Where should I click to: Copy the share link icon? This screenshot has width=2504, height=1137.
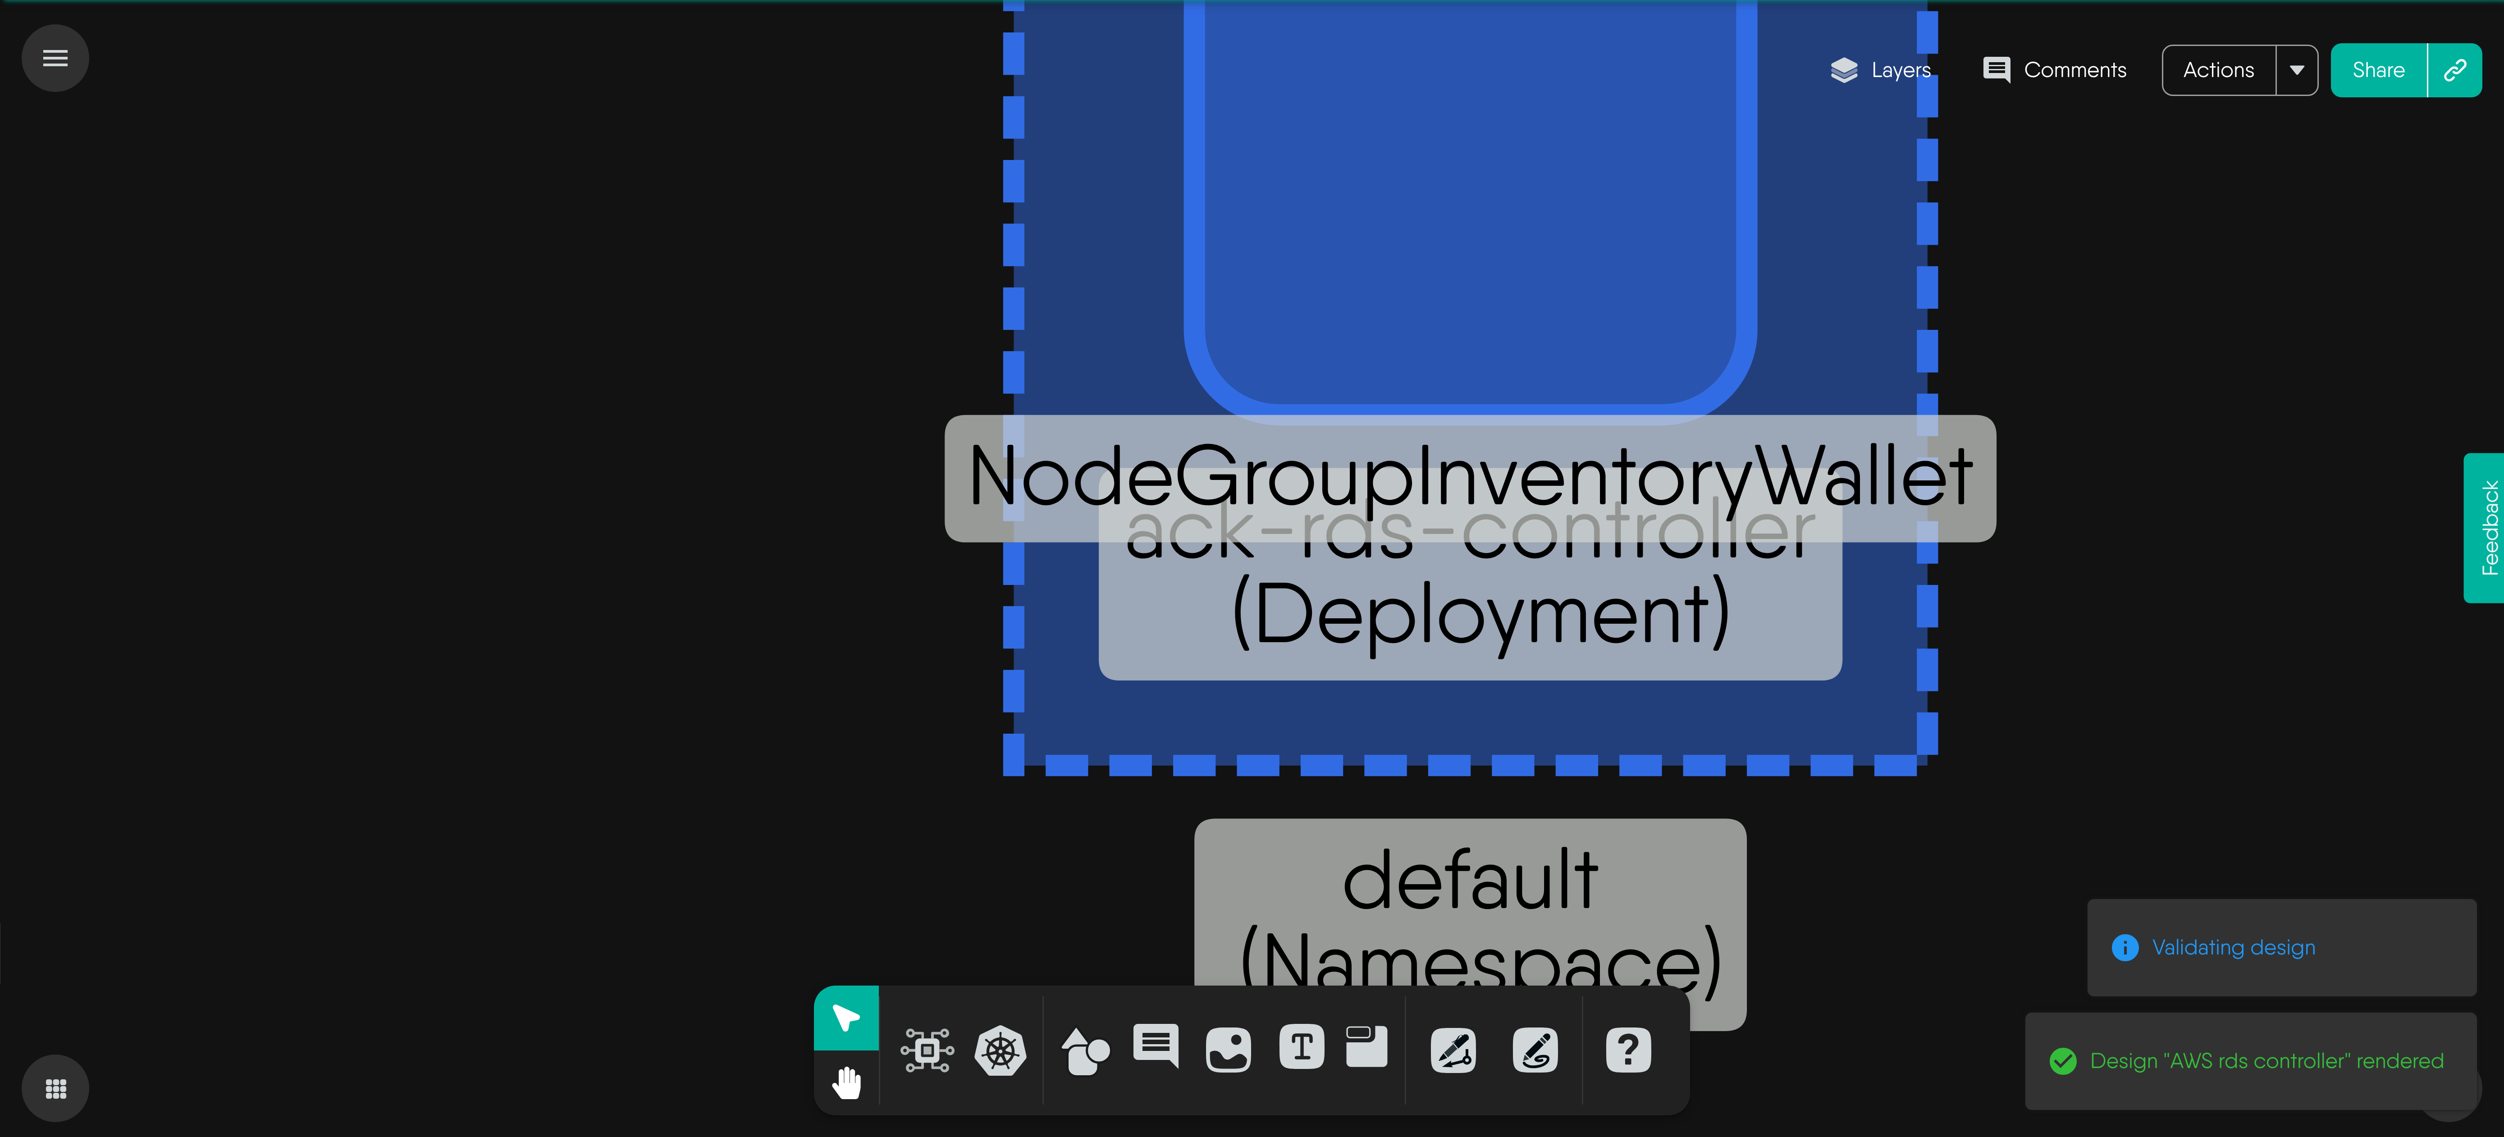point(2454,70)
